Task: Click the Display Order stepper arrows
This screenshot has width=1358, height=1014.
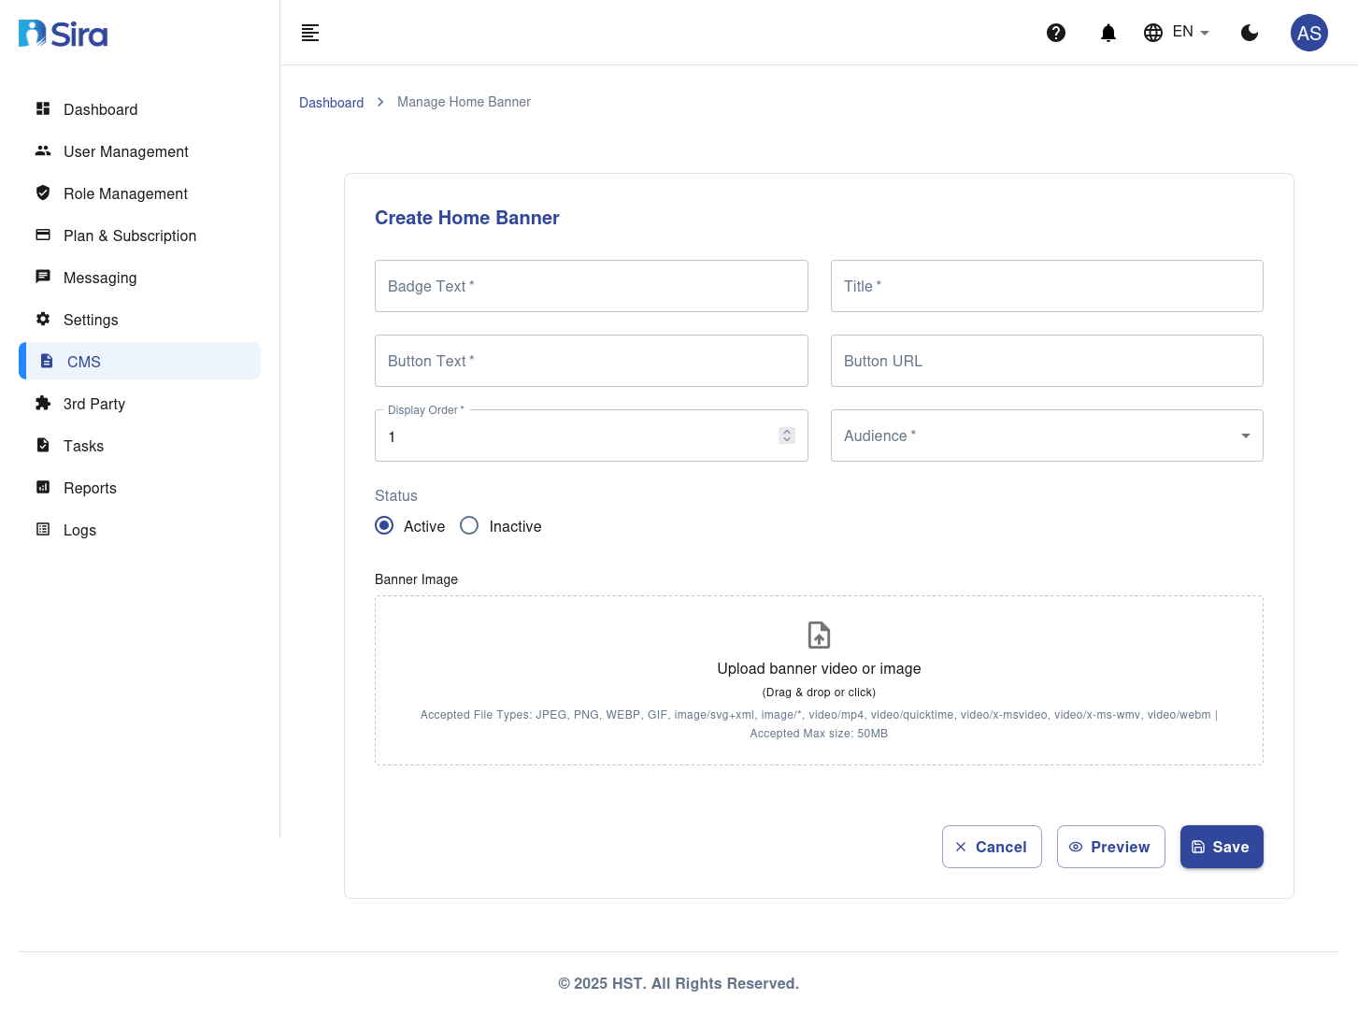Action: coord(786,436)
